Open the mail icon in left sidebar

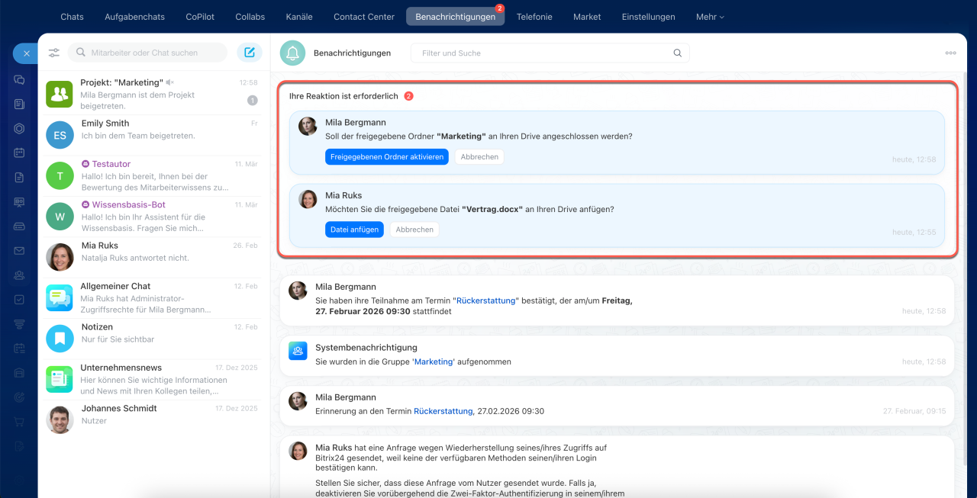point(19,250)
